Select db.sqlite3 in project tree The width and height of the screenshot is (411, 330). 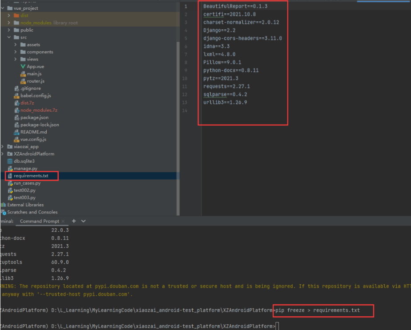(x=24, y=161)
